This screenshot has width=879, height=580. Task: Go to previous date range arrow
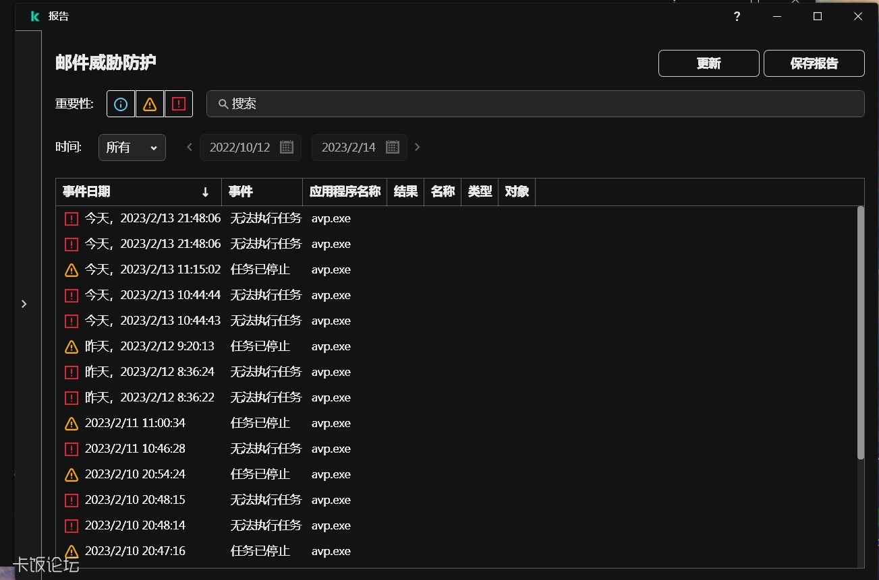click(x=190, y=147)
